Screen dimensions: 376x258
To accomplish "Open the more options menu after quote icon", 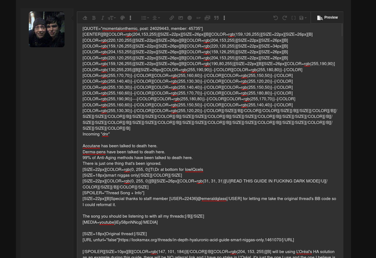I will pos(224,18).
